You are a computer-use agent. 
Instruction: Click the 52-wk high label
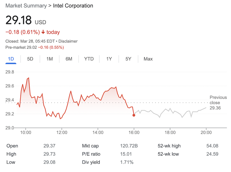(x=169, y=146)
